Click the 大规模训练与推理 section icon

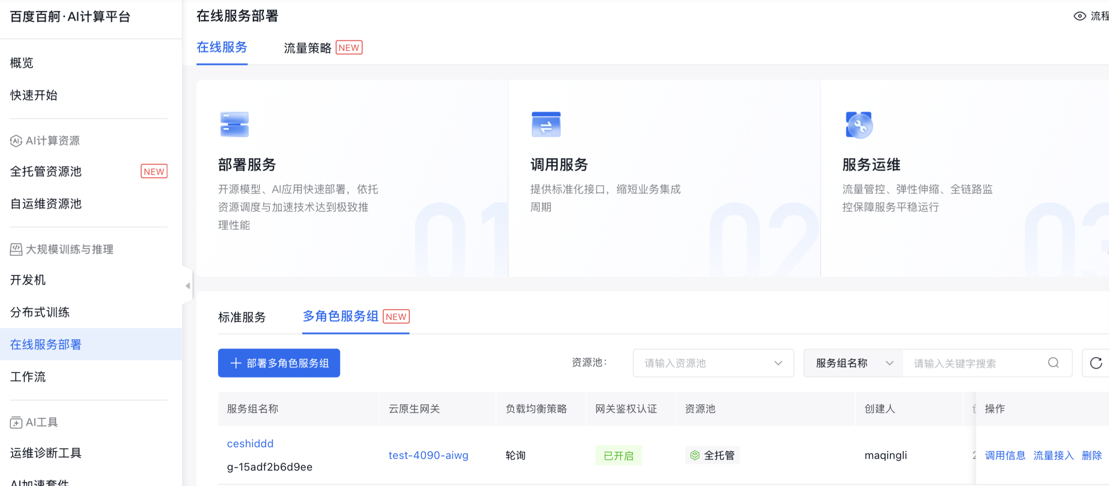[16, 249]
